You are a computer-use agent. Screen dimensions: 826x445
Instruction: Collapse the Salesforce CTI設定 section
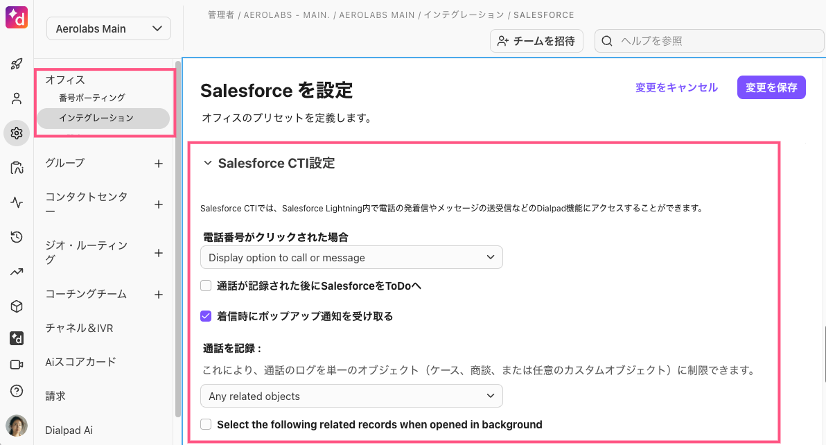tap(208, 164)
